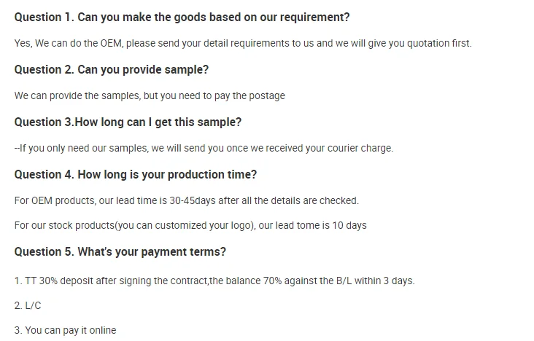Click the '2. L/C' payment option text
This screenshot has width=534, height=341.
[28, 306]
